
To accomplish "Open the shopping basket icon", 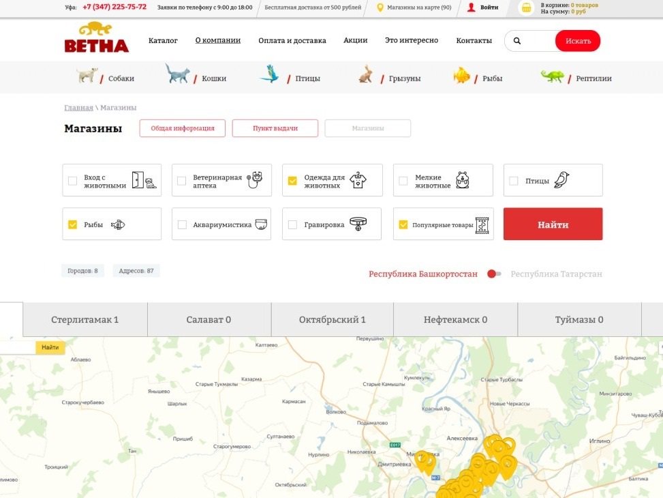I will 527,8.
